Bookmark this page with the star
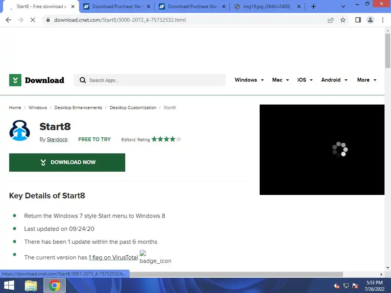Viewport: 391px width, 293px height. click(x=343, y=20)
